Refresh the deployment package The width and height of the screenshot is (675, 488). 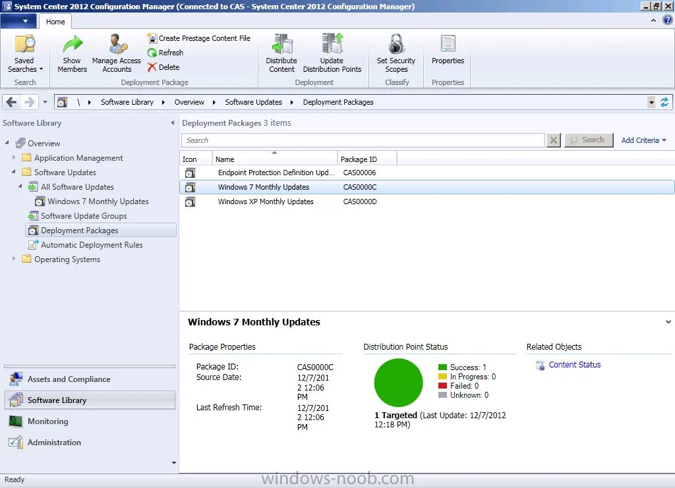(165, 53)
